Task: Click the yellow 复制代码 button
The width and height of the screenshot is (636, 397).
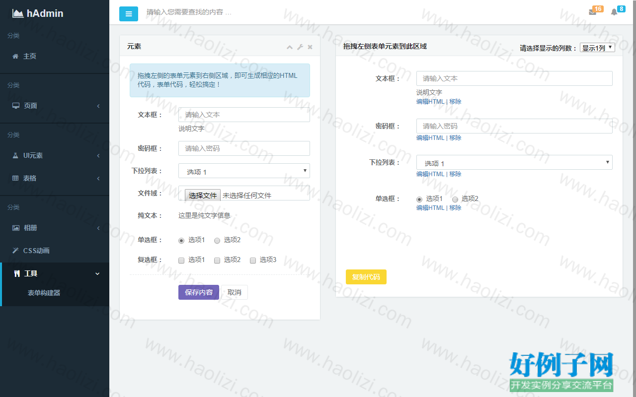Action: coord(366,277)
